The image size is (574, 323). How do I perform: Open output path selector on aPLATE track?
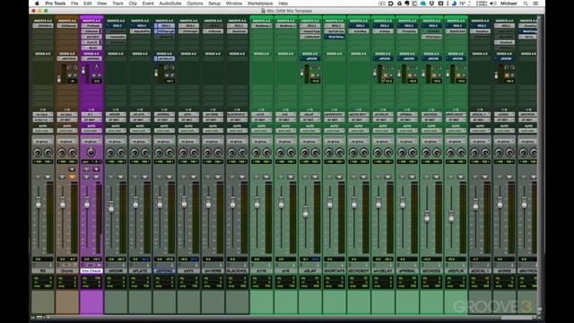point(140,119)
